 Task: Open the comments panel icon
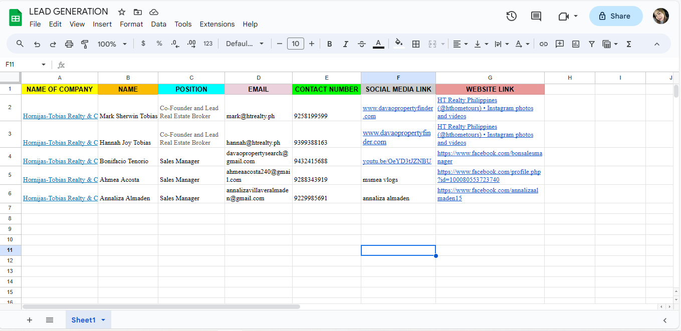pos(536,16)
